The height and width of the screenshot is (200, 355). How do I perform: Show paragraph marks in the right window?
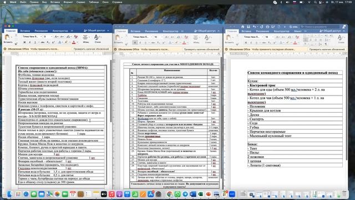coord(326,44)
